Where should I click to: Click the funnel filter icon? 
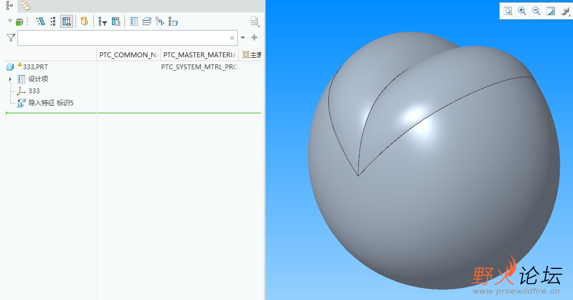[x=11, y=38]
